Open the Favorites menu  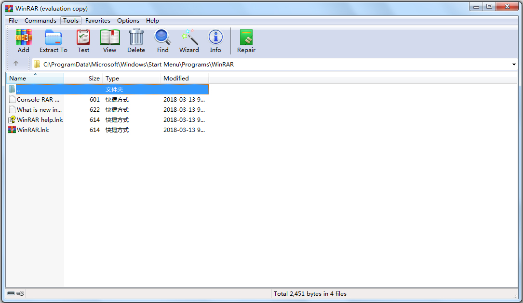tap(98, 21)
